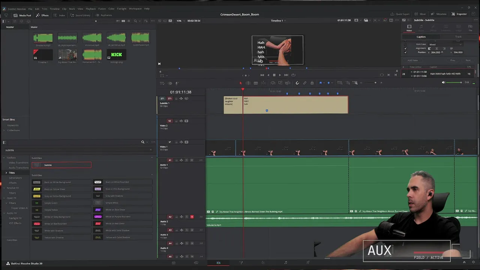
Task: Play in reverse in the viewer
Action: tap(268, 75)
